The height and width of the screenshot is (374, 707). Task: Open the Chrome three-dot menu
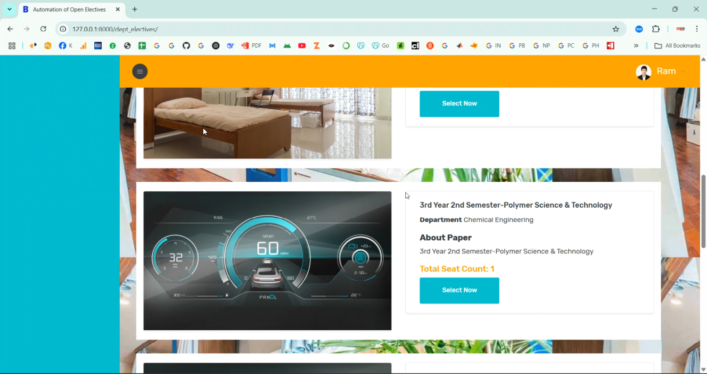(x=697, y=29)
